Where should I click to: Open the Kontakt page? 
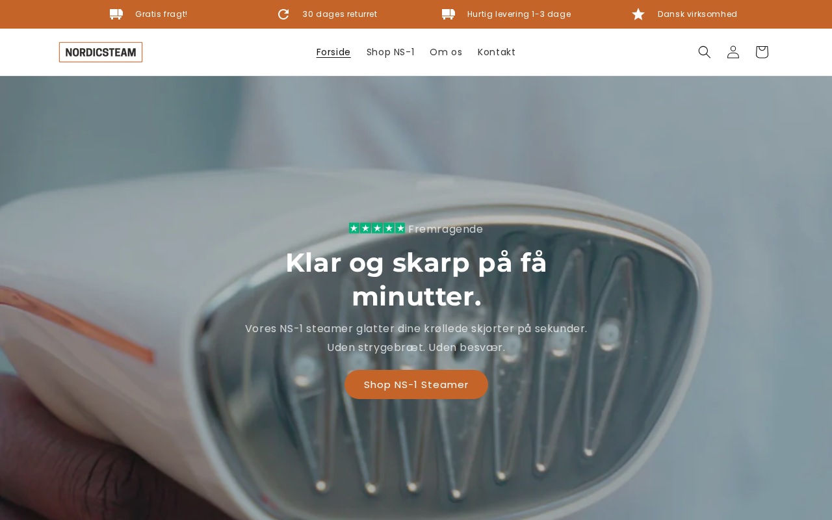[497, 52]
